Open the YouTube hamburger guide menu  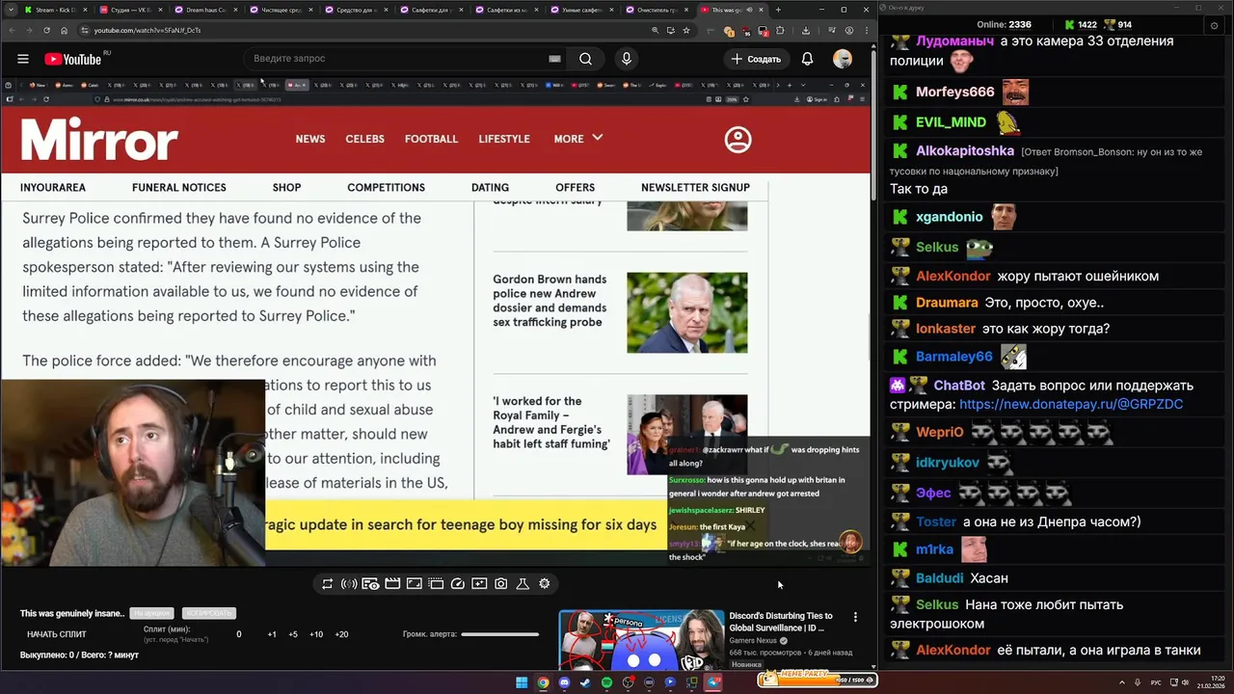pos(23,59)
